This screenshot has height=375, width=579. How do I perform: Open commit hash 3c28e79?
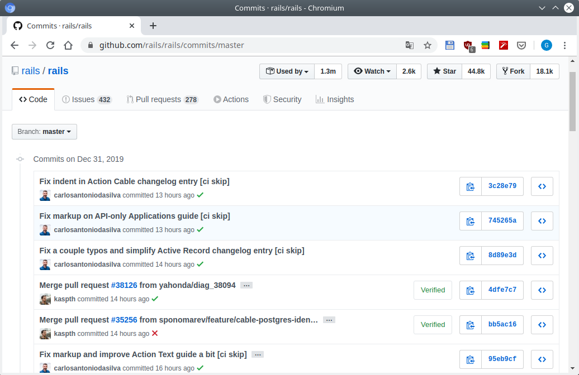tap(502, 186)
